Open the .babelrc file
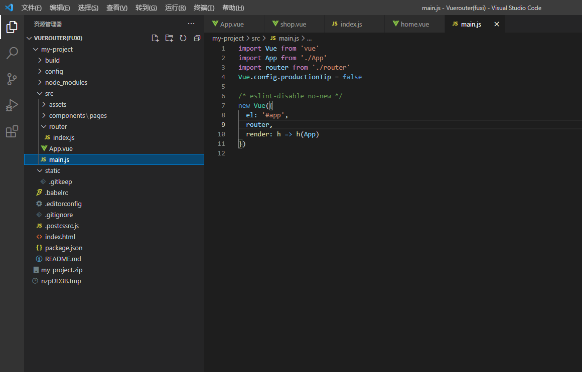 pyautogui.click(x=114, y=193)
